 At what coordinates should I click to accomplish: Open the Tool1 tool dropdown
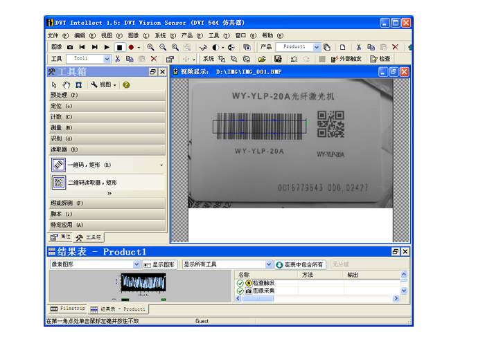coord(107,59)
